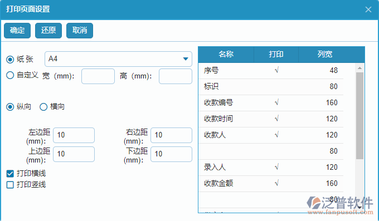Select the 收款人 name cell

(x=226, y=135)
